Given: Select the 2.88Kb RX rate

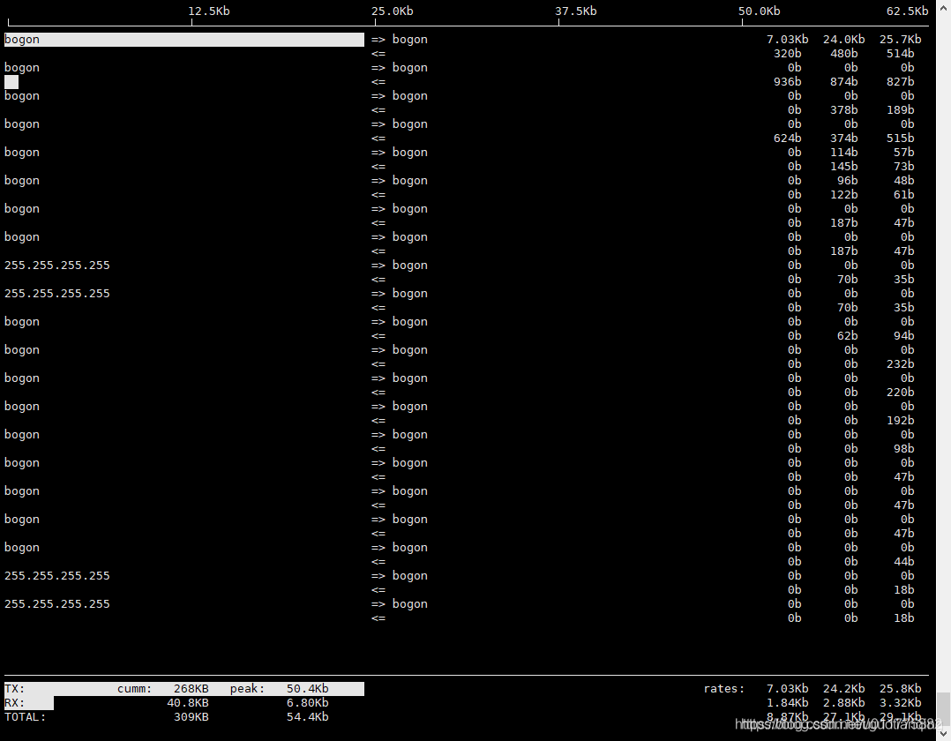Looking at the screenshot, I should [843, 703].
